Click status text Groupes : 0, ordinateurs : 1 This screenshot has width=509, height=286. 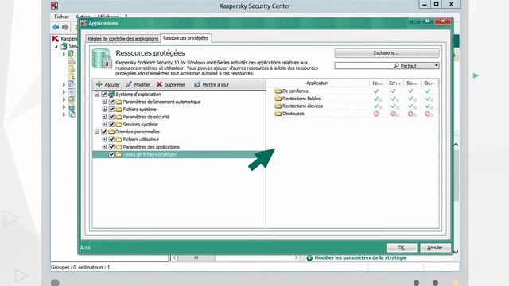click(80, 267)
